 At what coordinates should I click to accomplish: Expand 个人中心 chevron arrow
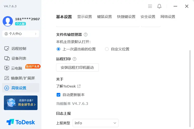point(36,34)
